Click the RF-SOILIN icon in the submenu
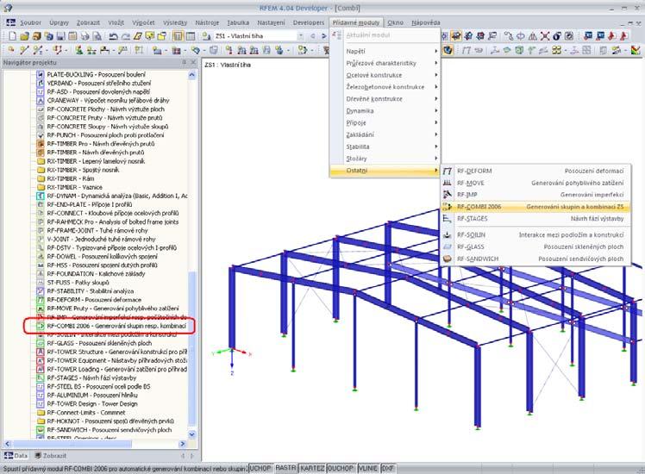The width and height of the screenshot is (645, 474). click(448, 234)
